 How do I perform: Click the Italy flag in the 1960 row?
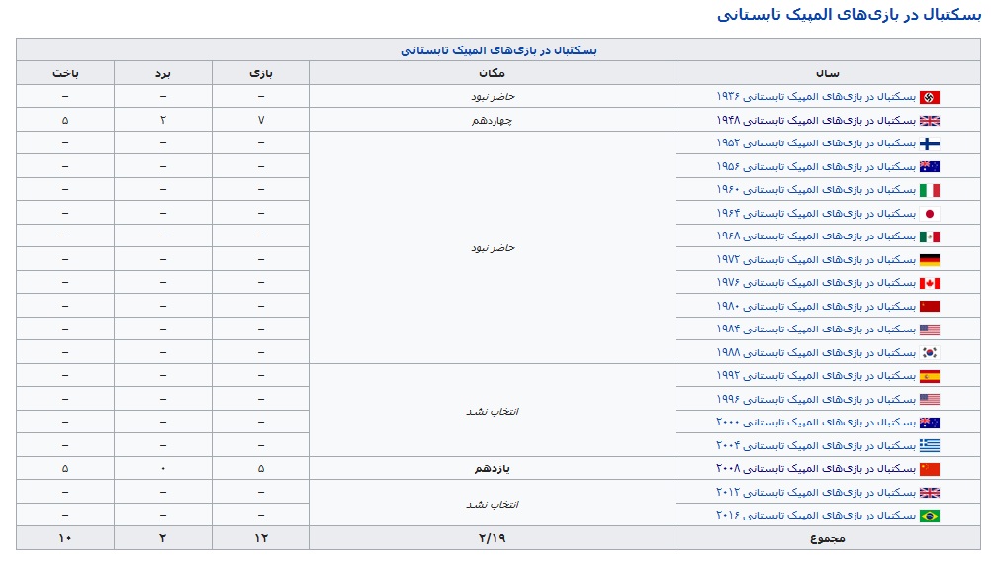929,190
